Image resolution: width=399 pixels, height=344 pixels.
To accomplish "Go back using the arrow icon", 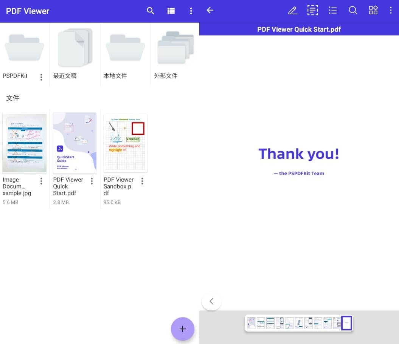I will tap(210, 11).
